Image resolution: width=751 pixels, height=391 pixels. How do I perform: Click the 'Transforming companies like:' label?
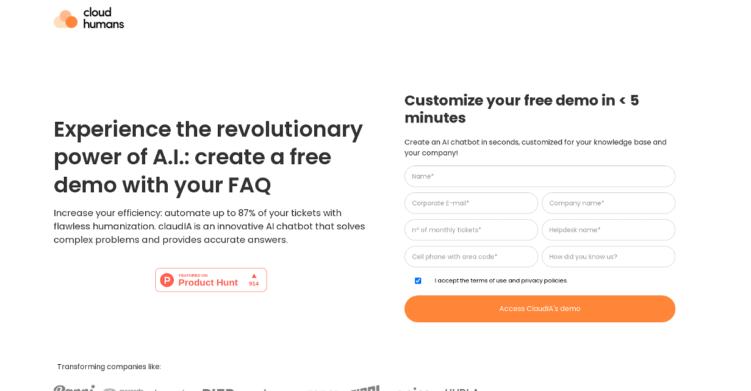pyautogui.click(x=109, y=367)
